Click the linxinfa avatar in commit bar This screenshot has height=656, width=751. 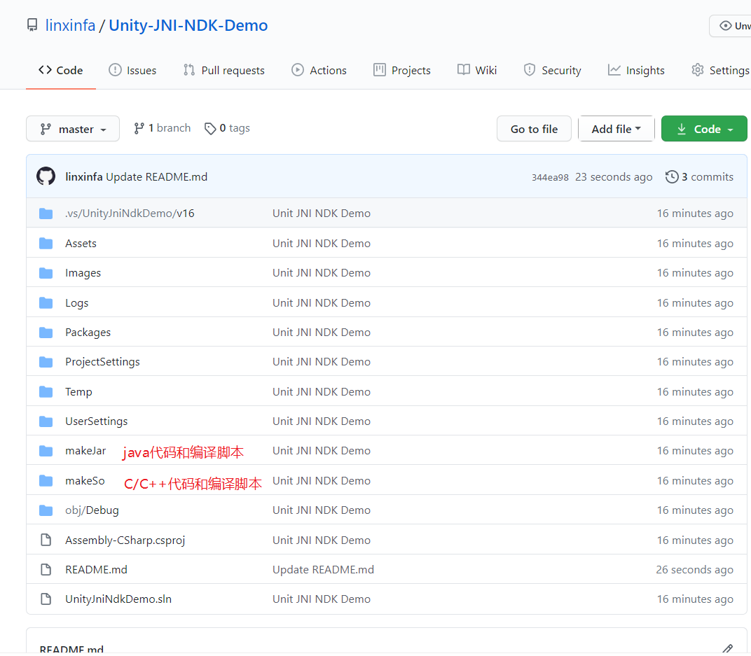46,176
